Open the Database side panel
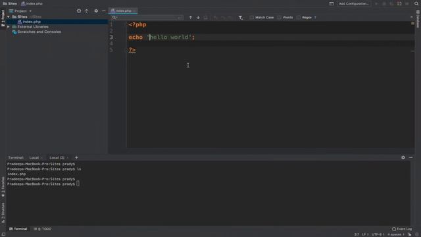The width and height of the screenshot is (421, 237). pyautogui.click(x=418, y=19)
